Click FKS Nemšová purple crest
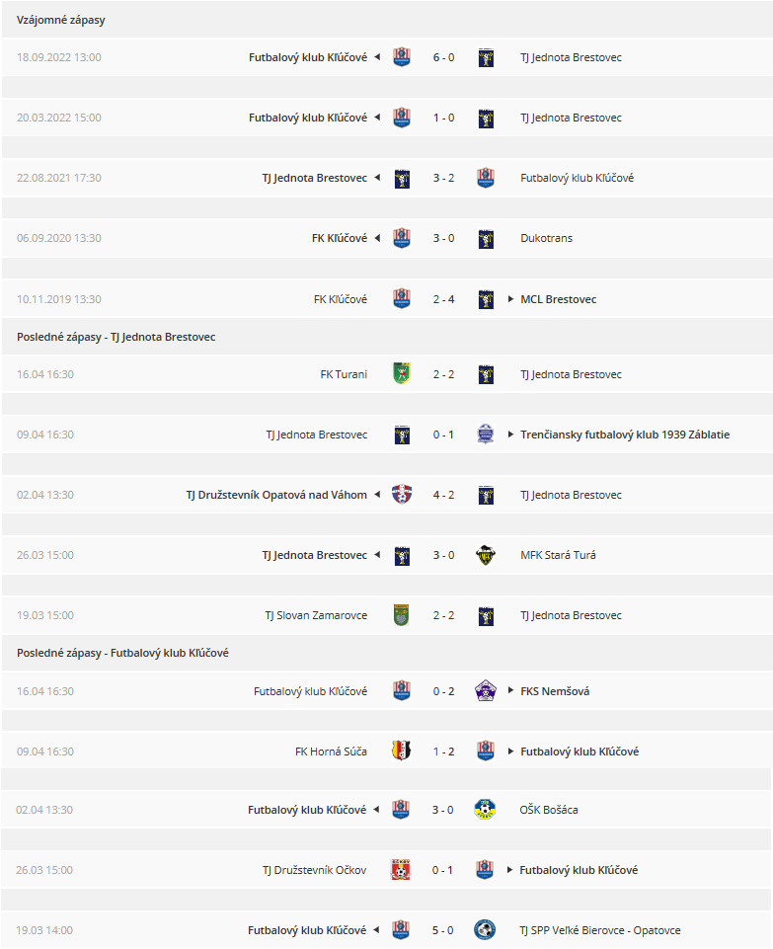773x949 pixels. pos(486,691)
